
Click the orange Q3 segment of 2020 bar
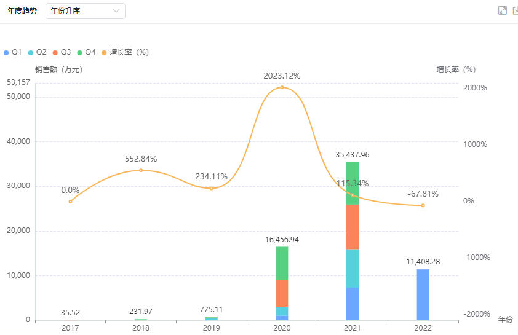click(282, 293)
